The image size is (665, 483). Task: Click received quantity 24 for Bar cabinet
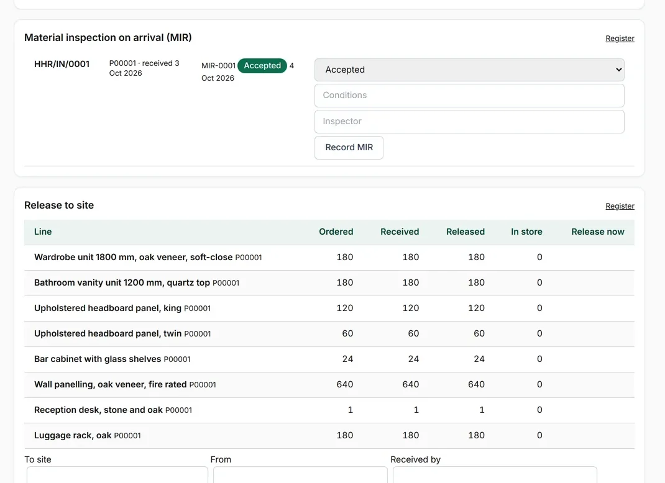tap(413, 359)
